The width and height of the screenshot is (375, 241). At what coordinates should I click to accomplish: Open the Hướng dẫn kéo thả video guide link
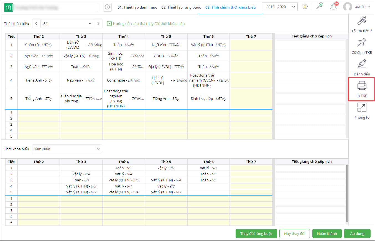pyautogui.click(x=146, y=24)
